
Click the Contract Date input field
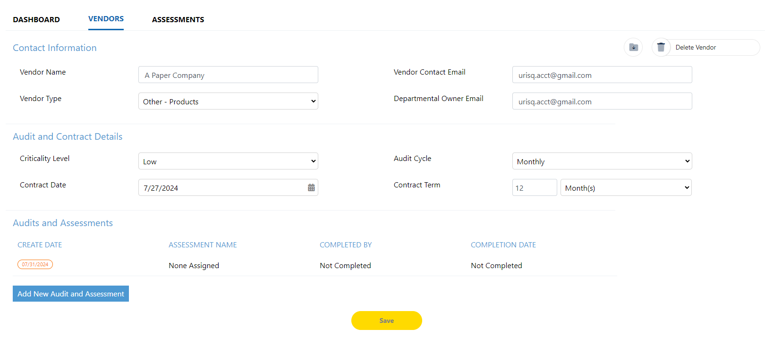click(x=228, y=187)
